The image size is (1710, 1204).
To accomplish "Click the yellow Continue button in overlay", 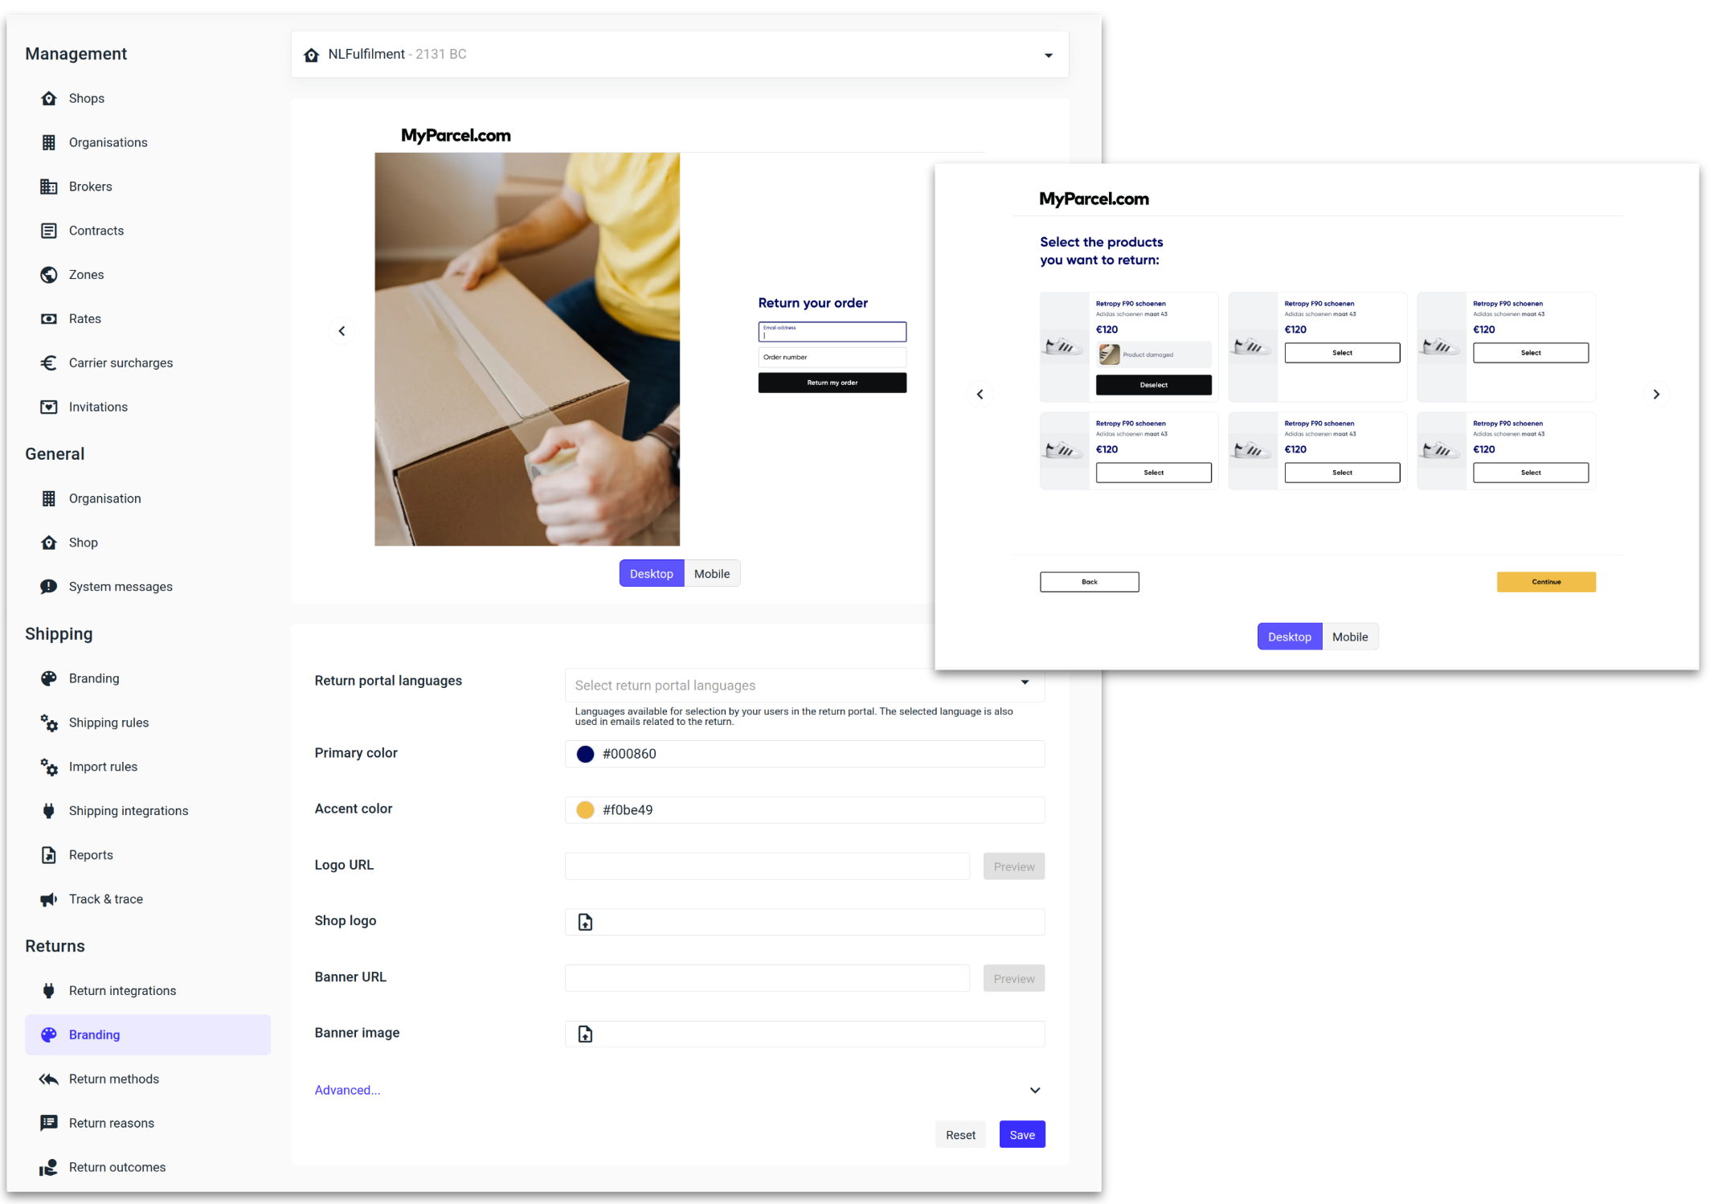I will tap(1546, 582).
